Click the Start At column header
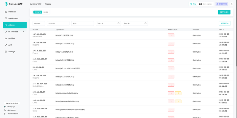Viewport: 237px width, 118px height. point(221,30)
